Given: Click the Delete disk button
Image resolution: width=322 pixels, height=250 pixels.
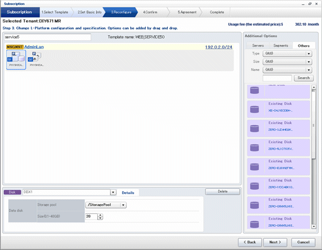Looking at the screenshot, I should coord(223,192).
